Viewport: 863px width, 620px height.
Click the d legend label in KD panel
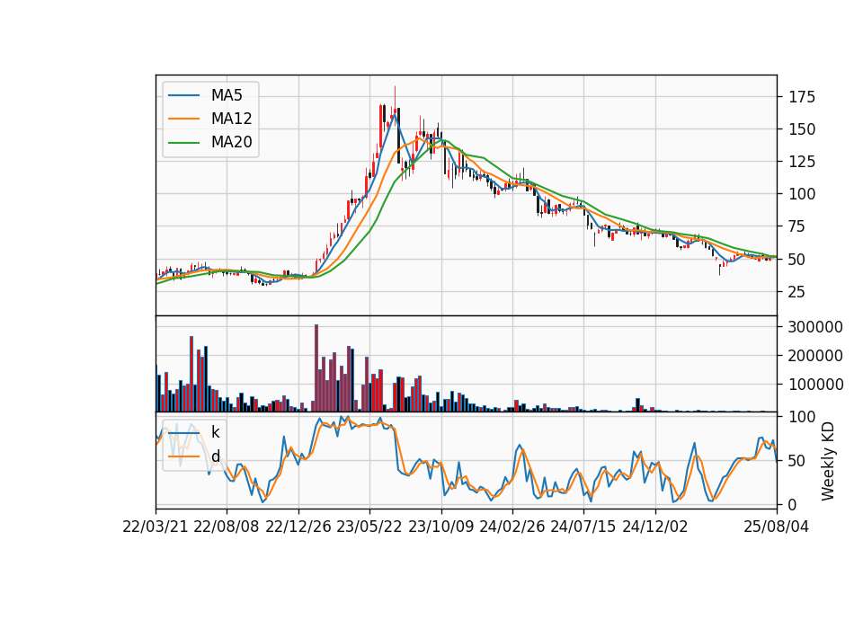[x=215, y=456]
